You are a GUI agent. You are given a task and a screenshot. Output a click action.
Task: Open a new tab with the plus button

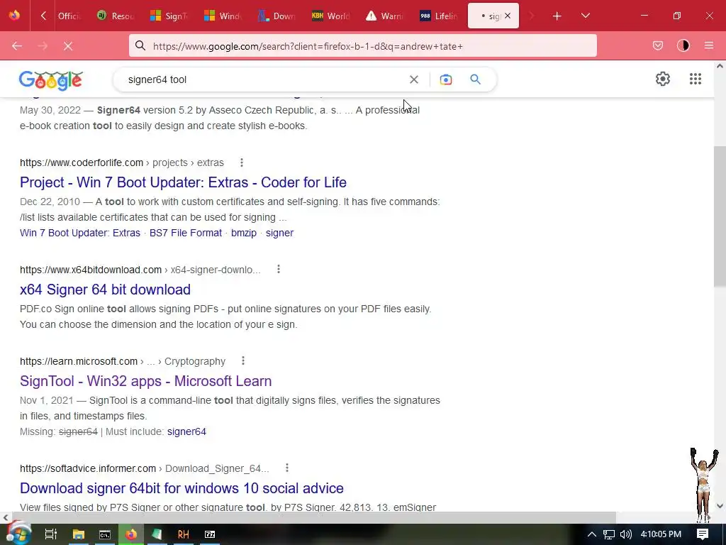coord(557,16)
